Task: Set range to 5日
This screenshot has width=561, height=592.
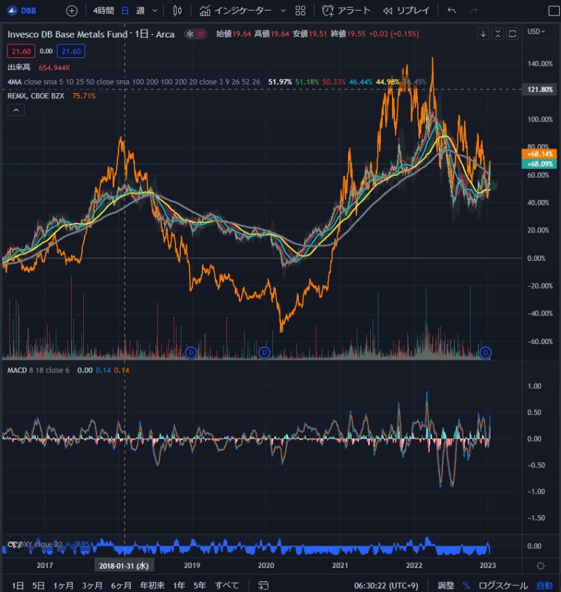Action: click(x=38, y=586)
